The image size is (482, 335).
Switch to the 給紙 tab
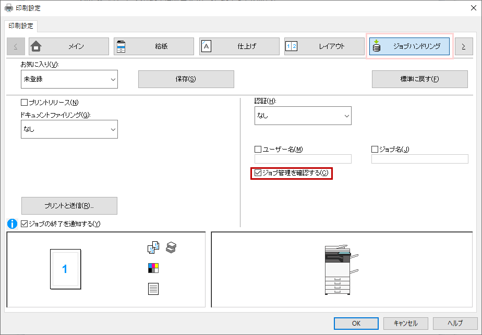[154, 46]
